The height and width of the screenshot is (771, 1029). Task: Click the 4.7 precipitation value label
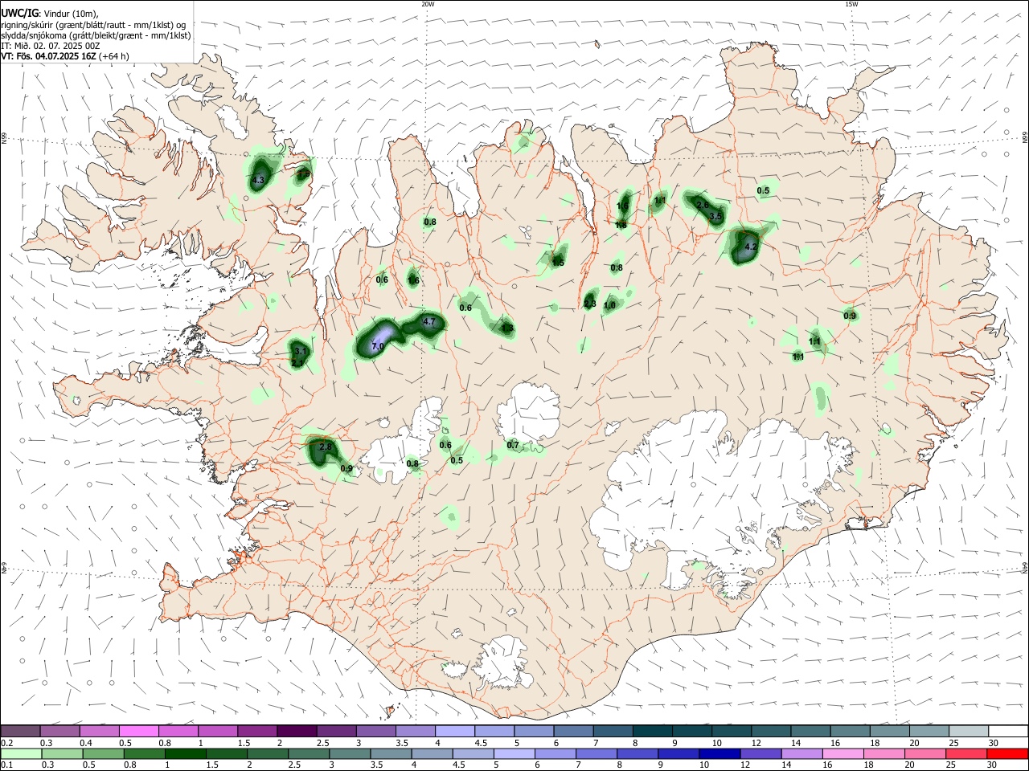pos(428,322)
